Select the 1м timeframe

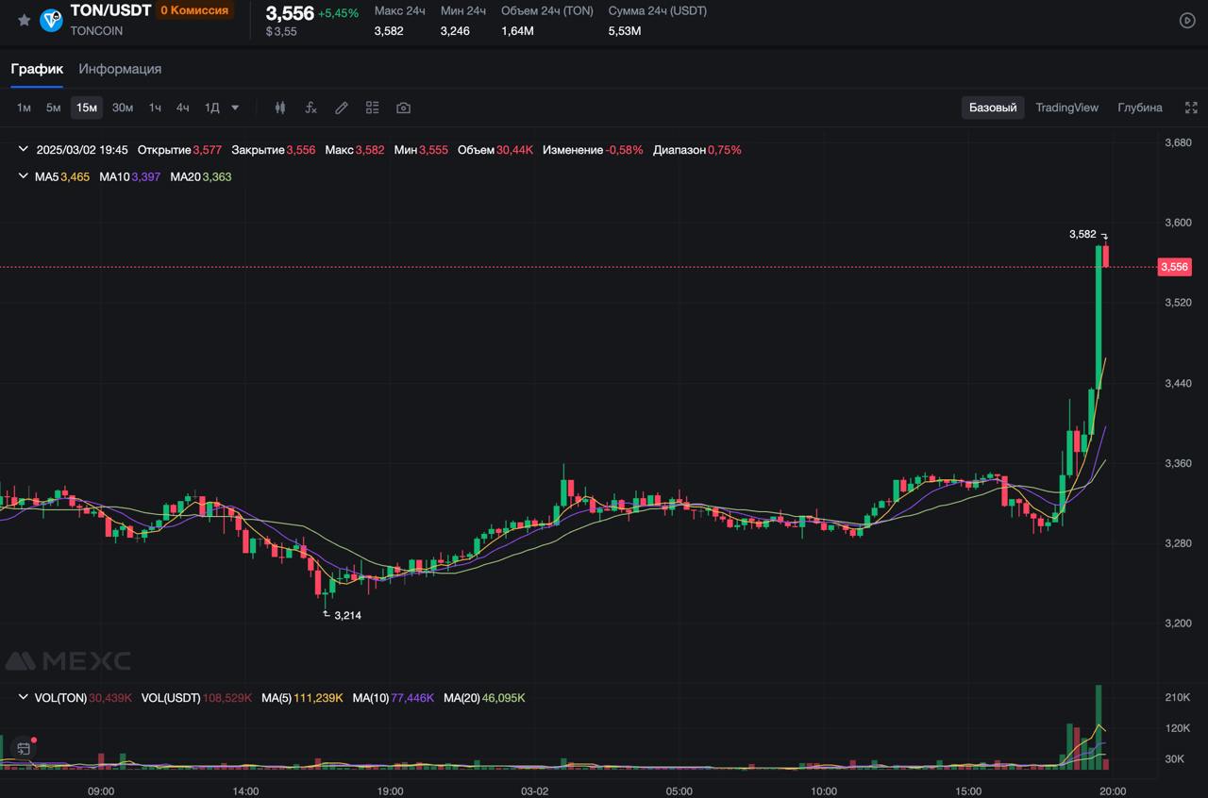click(24, 108)
